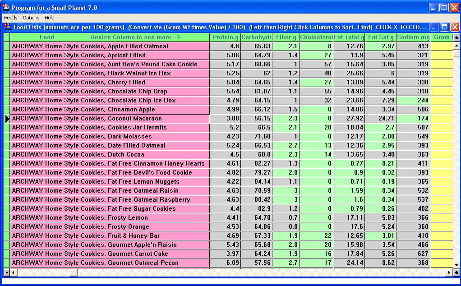Image resolution: width=461 pixels, height=286 pixels.
Task: Select the Black Walnut Ice Box row
Action: click(110, 73)
